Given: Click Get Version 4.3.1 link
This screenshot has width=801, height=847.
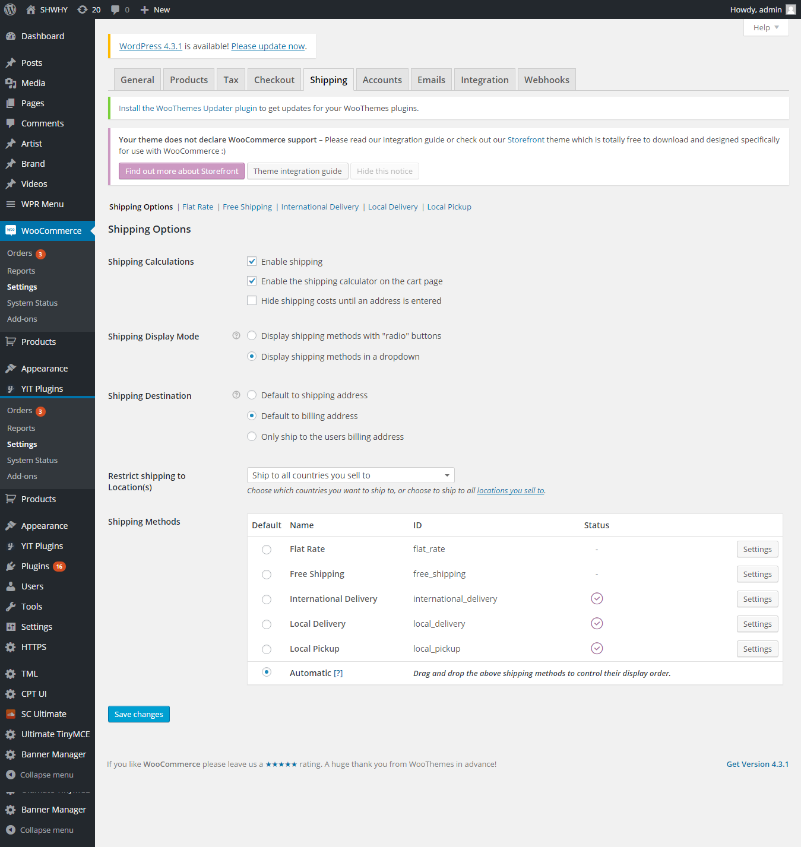Looking at the screenshot, I should tap(758, 764).
